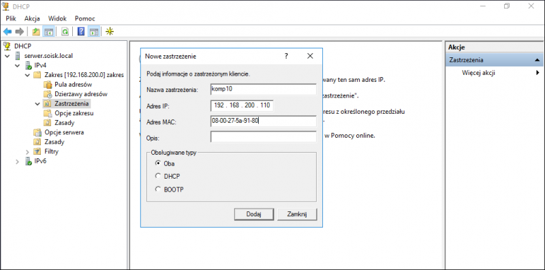This screenshot has height=270, width=545.
Task: Click the Dodaj button
Action: tap(253, 214)
